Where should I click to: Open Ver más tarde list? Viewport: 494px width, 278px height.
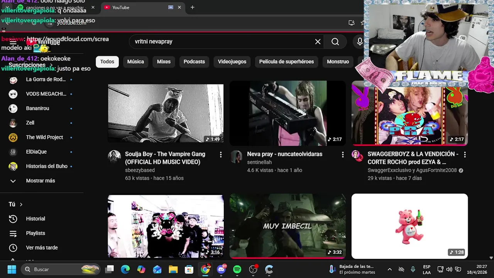[42, 247]
